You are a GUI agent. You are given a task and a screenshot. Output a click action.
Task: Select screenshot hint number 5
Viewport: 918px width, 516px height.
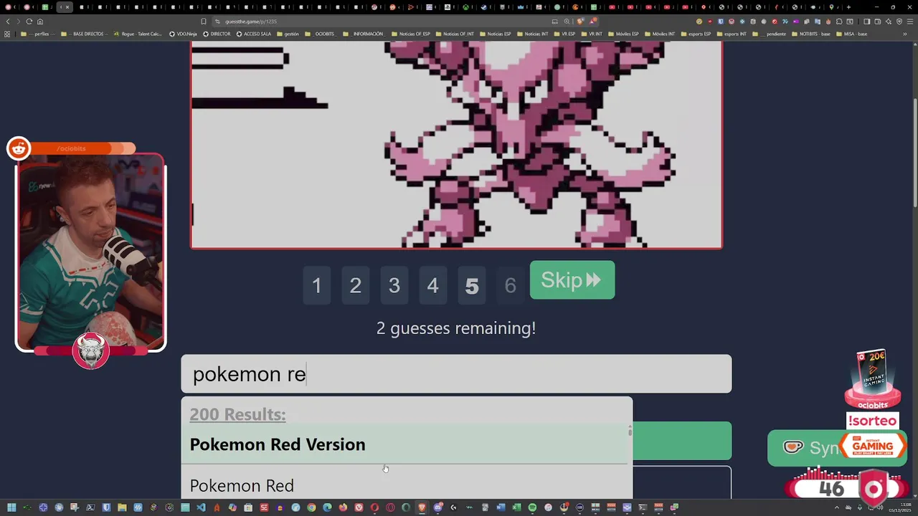[x=471, y=285]
